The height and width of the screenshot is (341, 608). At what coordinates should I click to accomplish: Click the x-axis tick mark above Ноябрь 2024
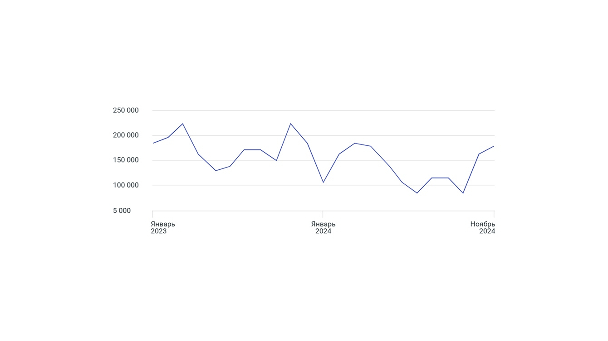click(x=494, y=214)
